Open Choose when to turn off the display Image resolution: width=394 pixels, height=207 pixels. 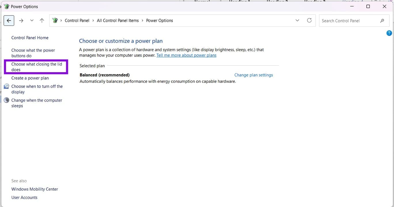(37, 89)
